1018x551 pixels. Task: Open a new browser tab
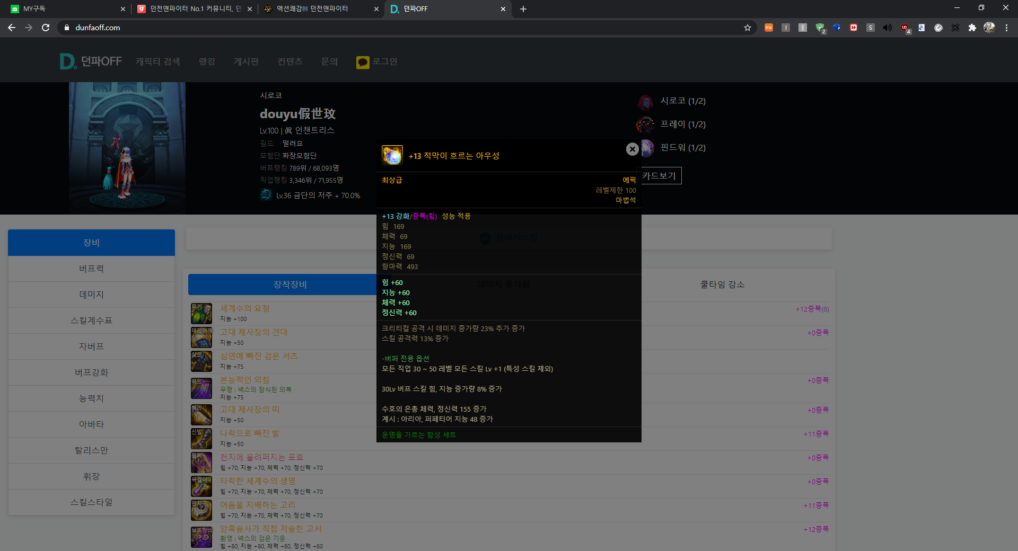point(523,9)
